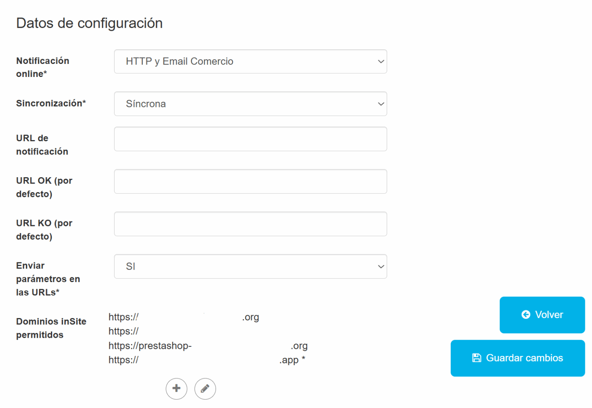Open the Notificación online dropdown
The height and width of the screenshot is (408, 592).
[x=250, y=62]
